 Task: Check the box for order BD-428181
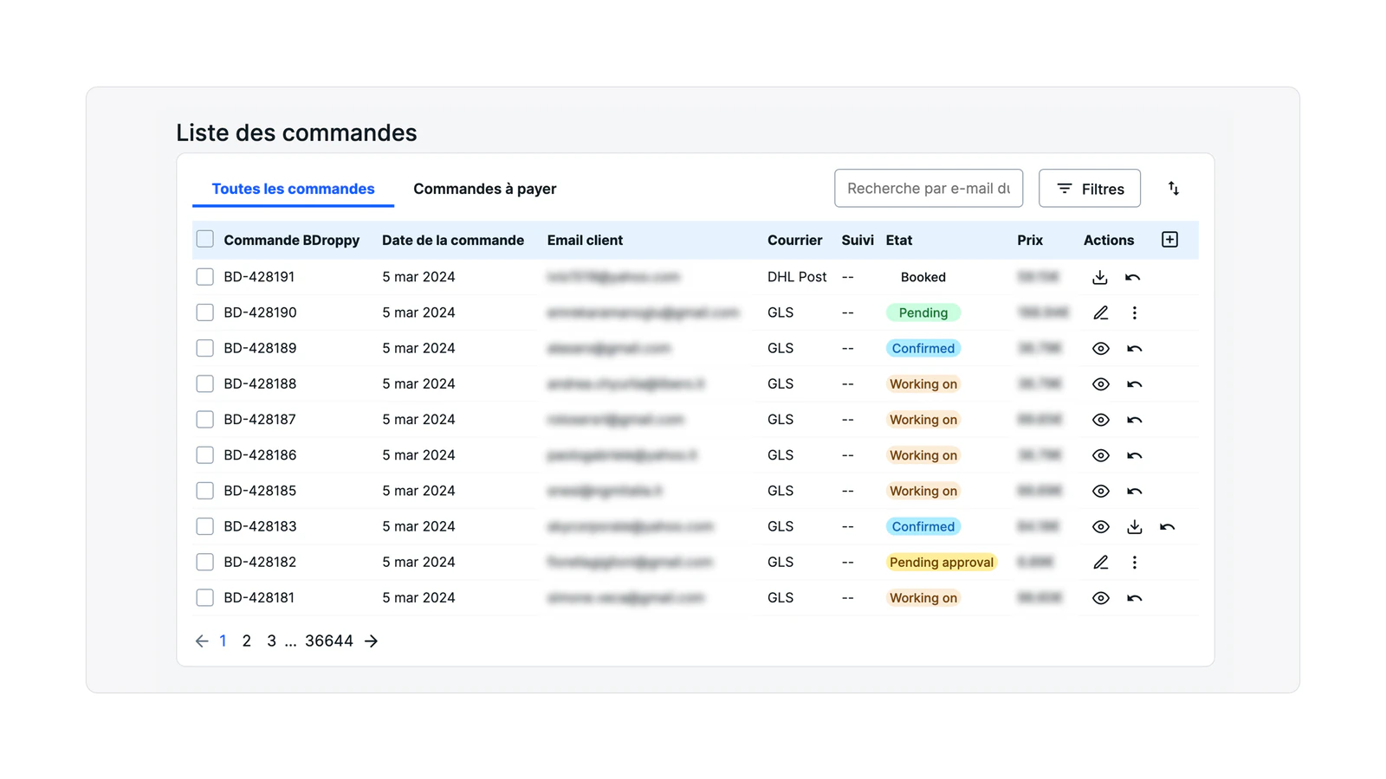point(204,597)
